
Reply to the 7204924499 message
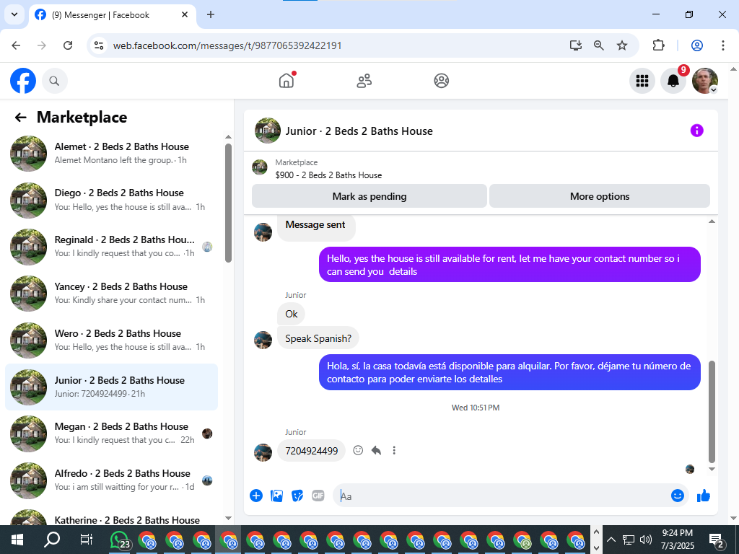point(376,450)
